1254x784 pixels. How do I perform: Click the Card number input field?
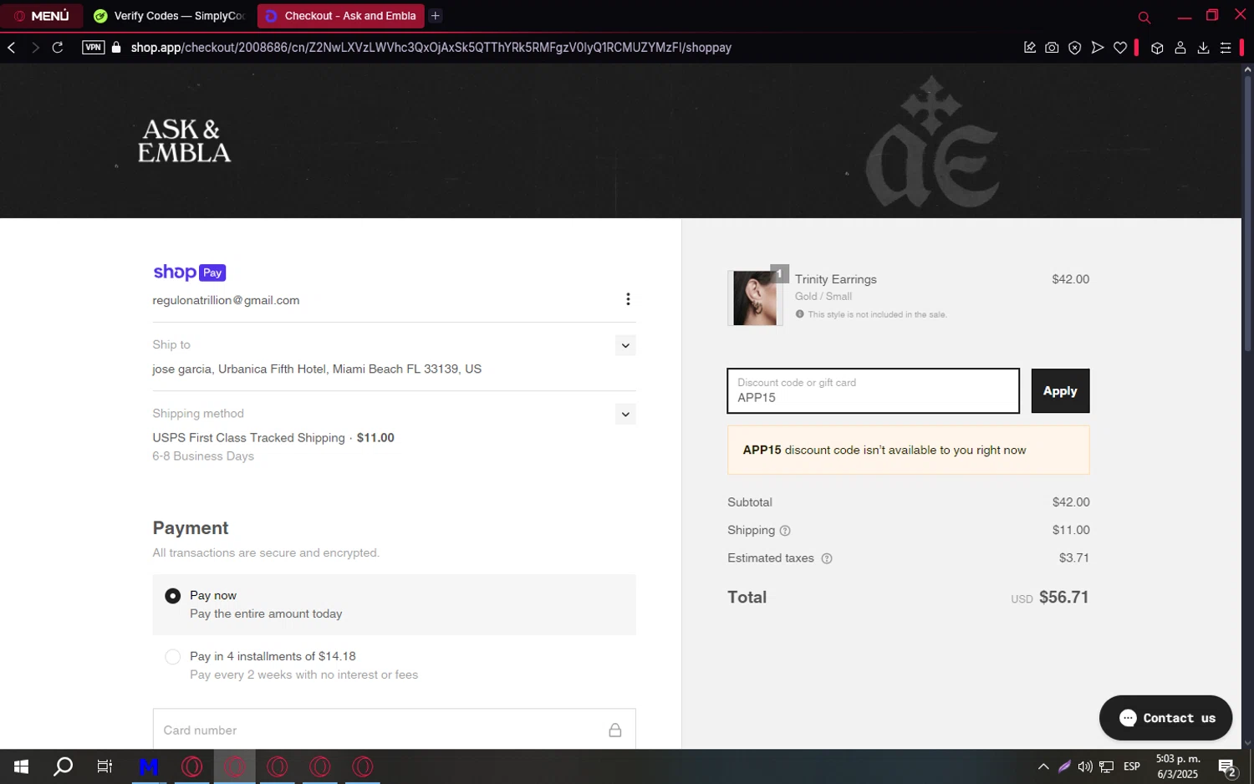coord(394,730)
